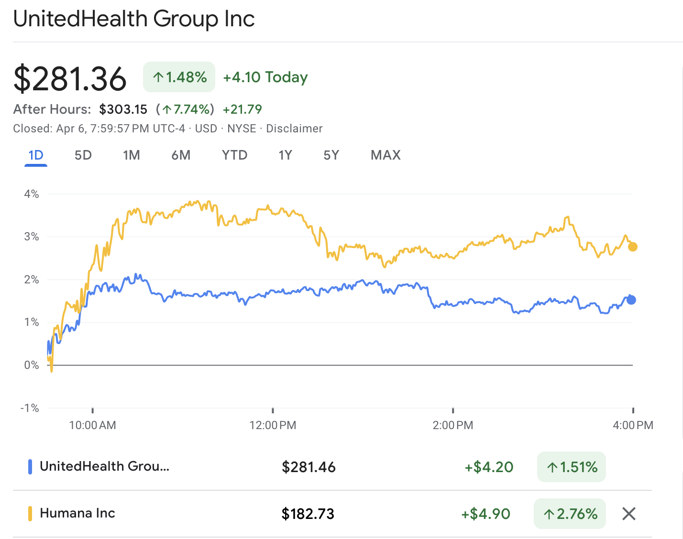Switch to the 5D chart view
This screenshot has width=683, height=539.
tap(83, 155)
